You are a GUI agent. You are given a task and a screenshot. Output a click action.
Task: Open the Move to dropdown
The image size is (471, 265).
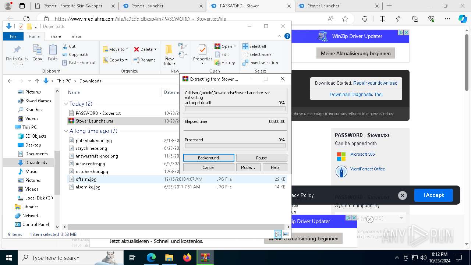(116, 49)
